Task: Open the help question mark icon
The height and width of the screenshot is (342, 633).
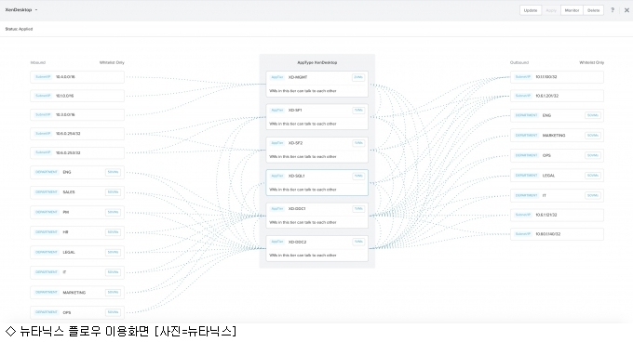Action: [x=613, y=10]
